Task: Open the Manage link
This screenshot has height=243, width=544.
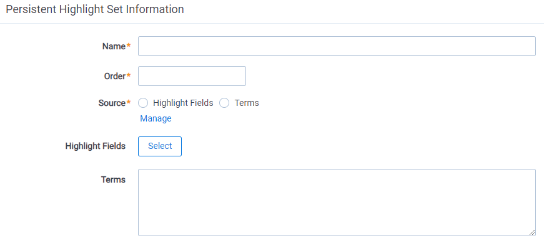Action: (156, 118)
